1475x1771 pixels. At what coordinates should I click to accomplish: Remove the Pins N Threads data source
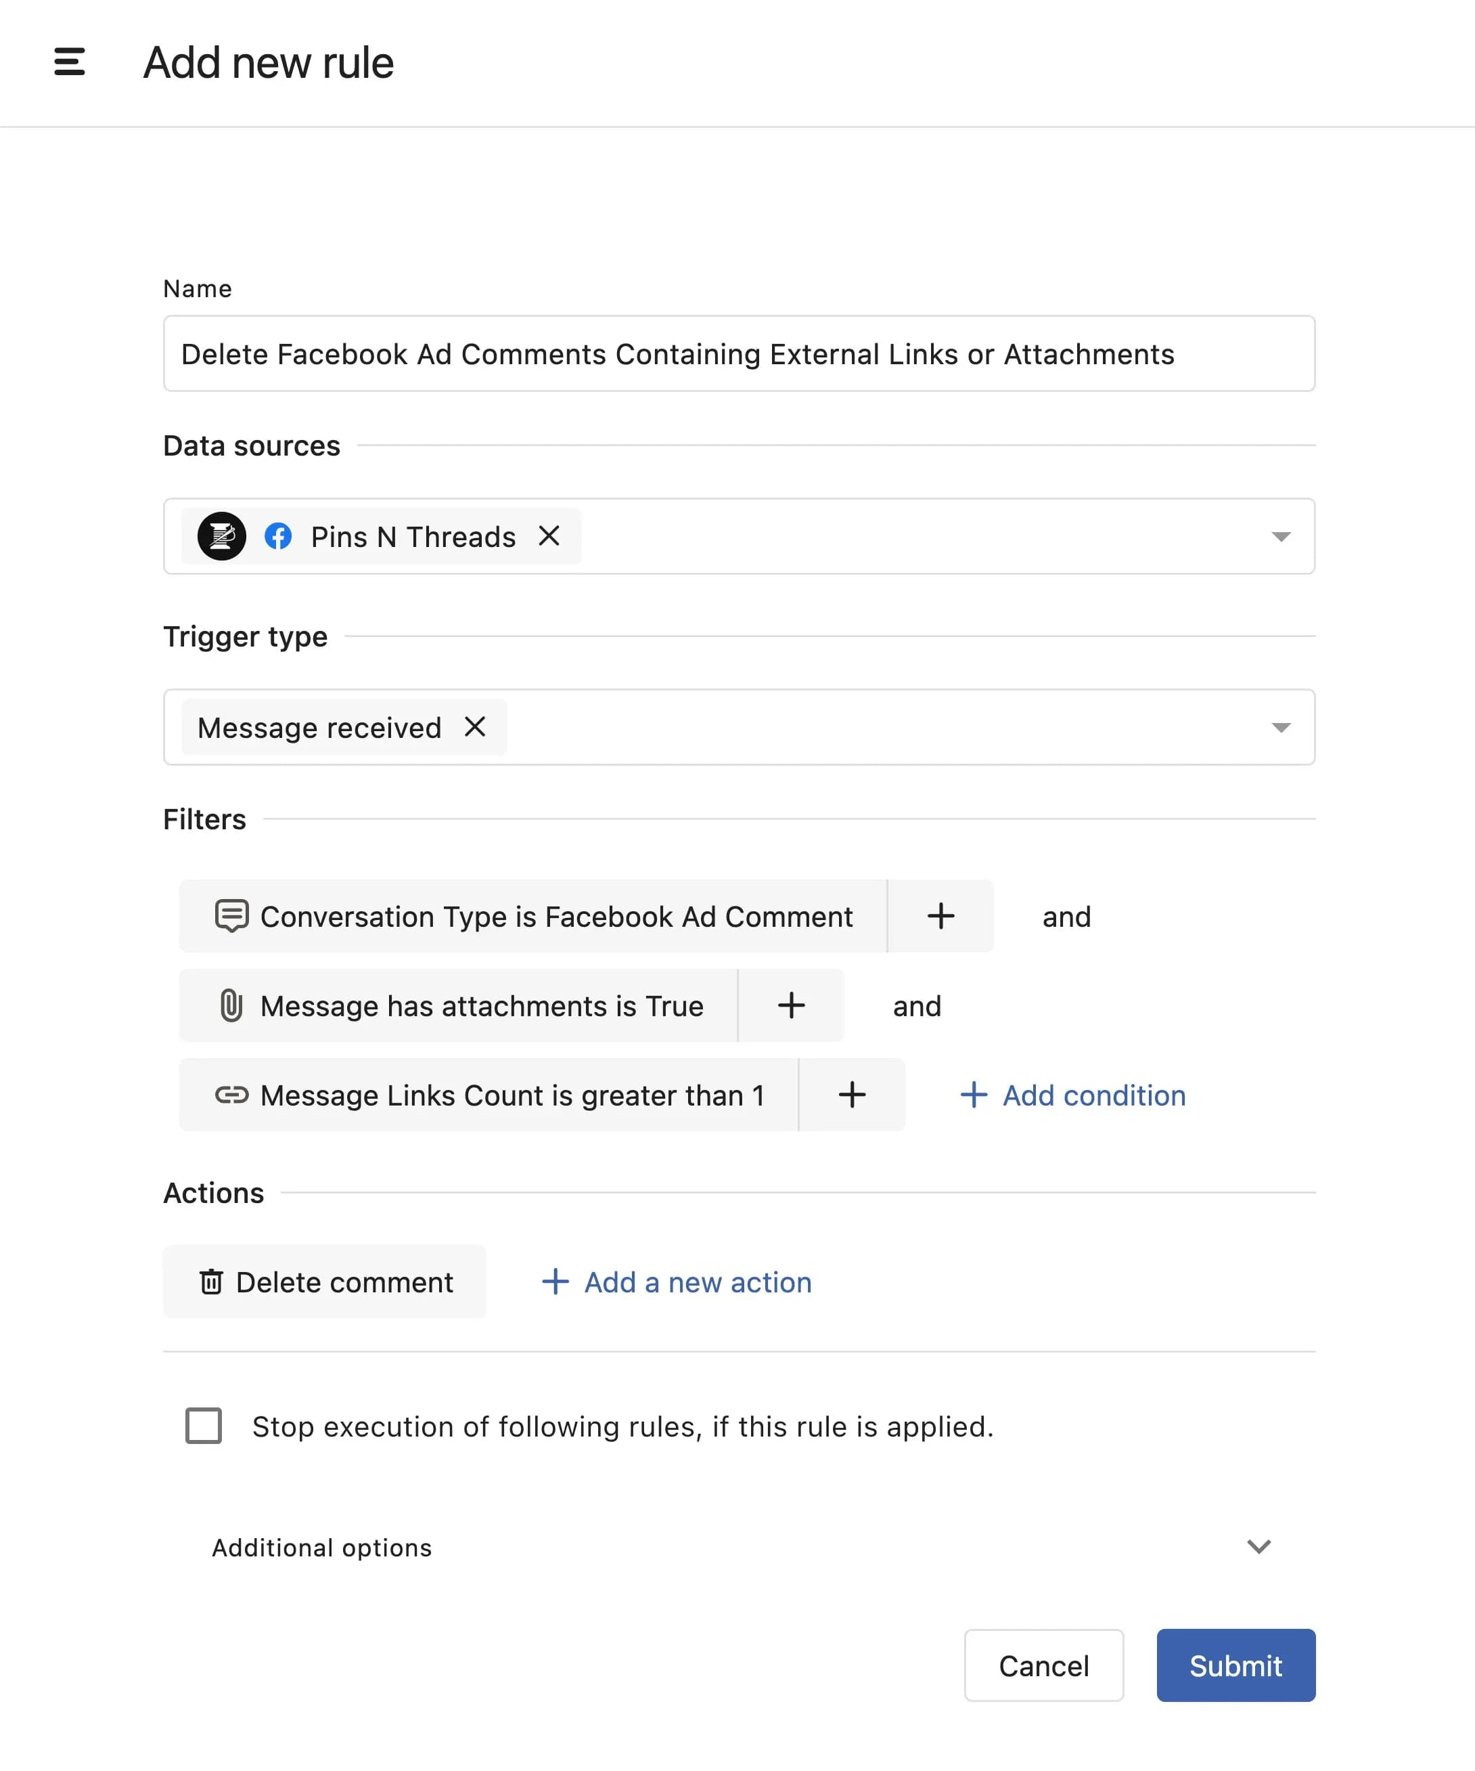pos(549,536)
